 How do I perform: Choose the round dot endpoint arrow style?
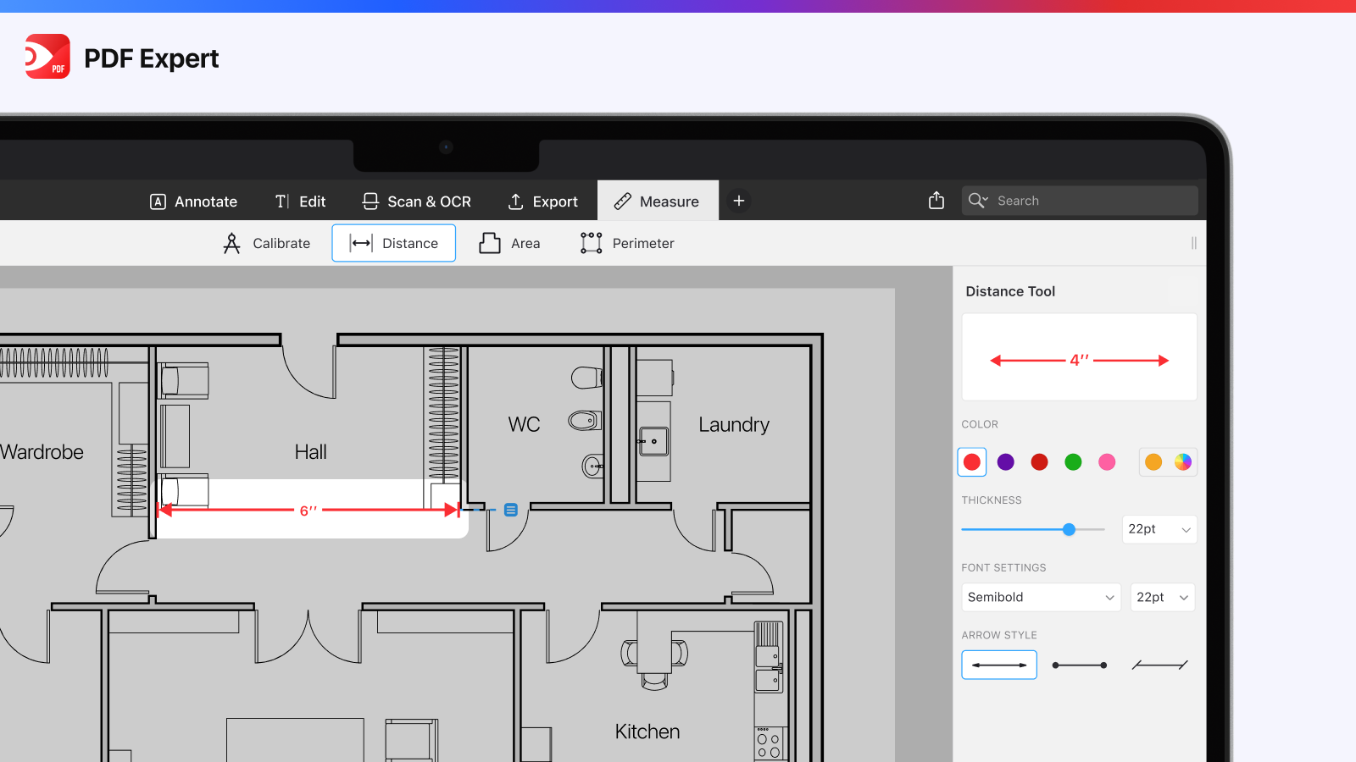[x=1079, y=665]
